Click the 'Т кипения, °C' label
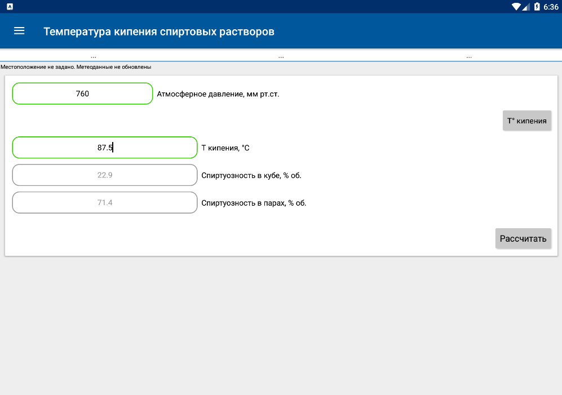The image size is (562, 395). pos(225,148)
